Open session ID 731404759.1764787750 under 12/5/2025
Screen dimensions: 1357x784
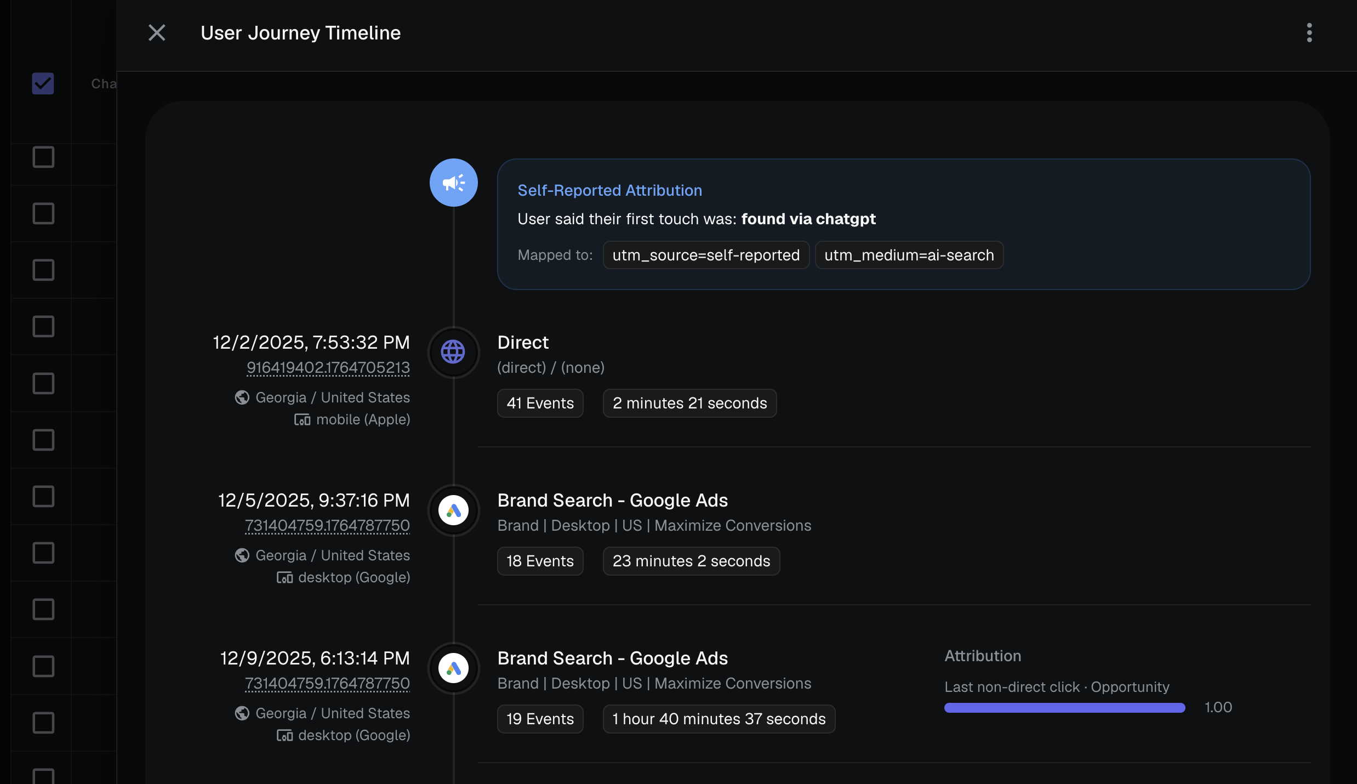327,525
